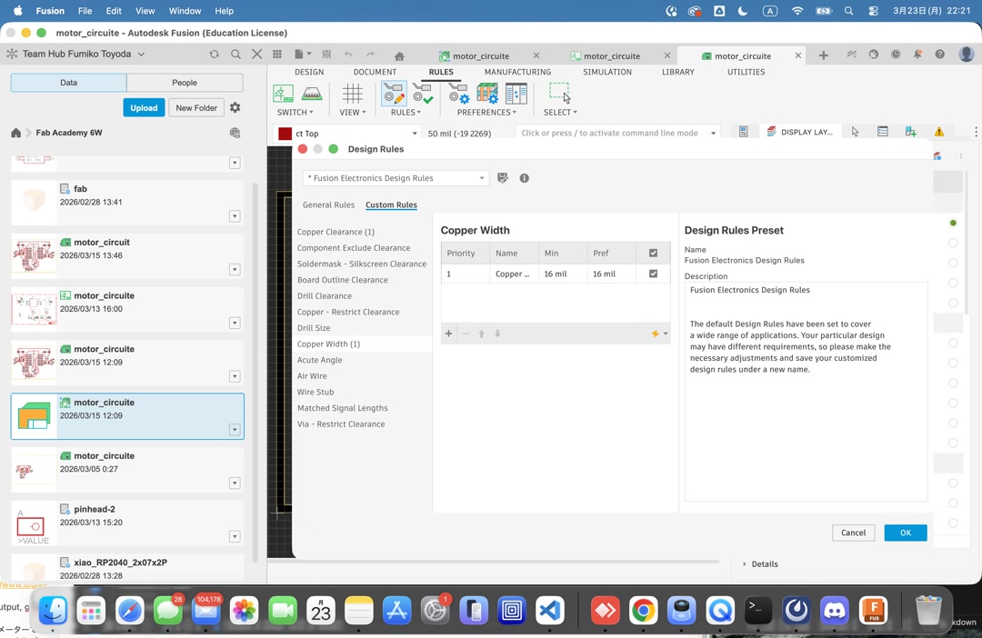Click the info icon beside the rules dropdown

click(525, 178)
